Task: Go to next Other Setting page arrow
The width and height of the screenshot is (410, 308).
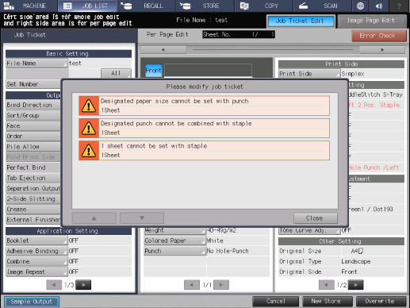Action: pyautogui.click(x=356, y=285)
